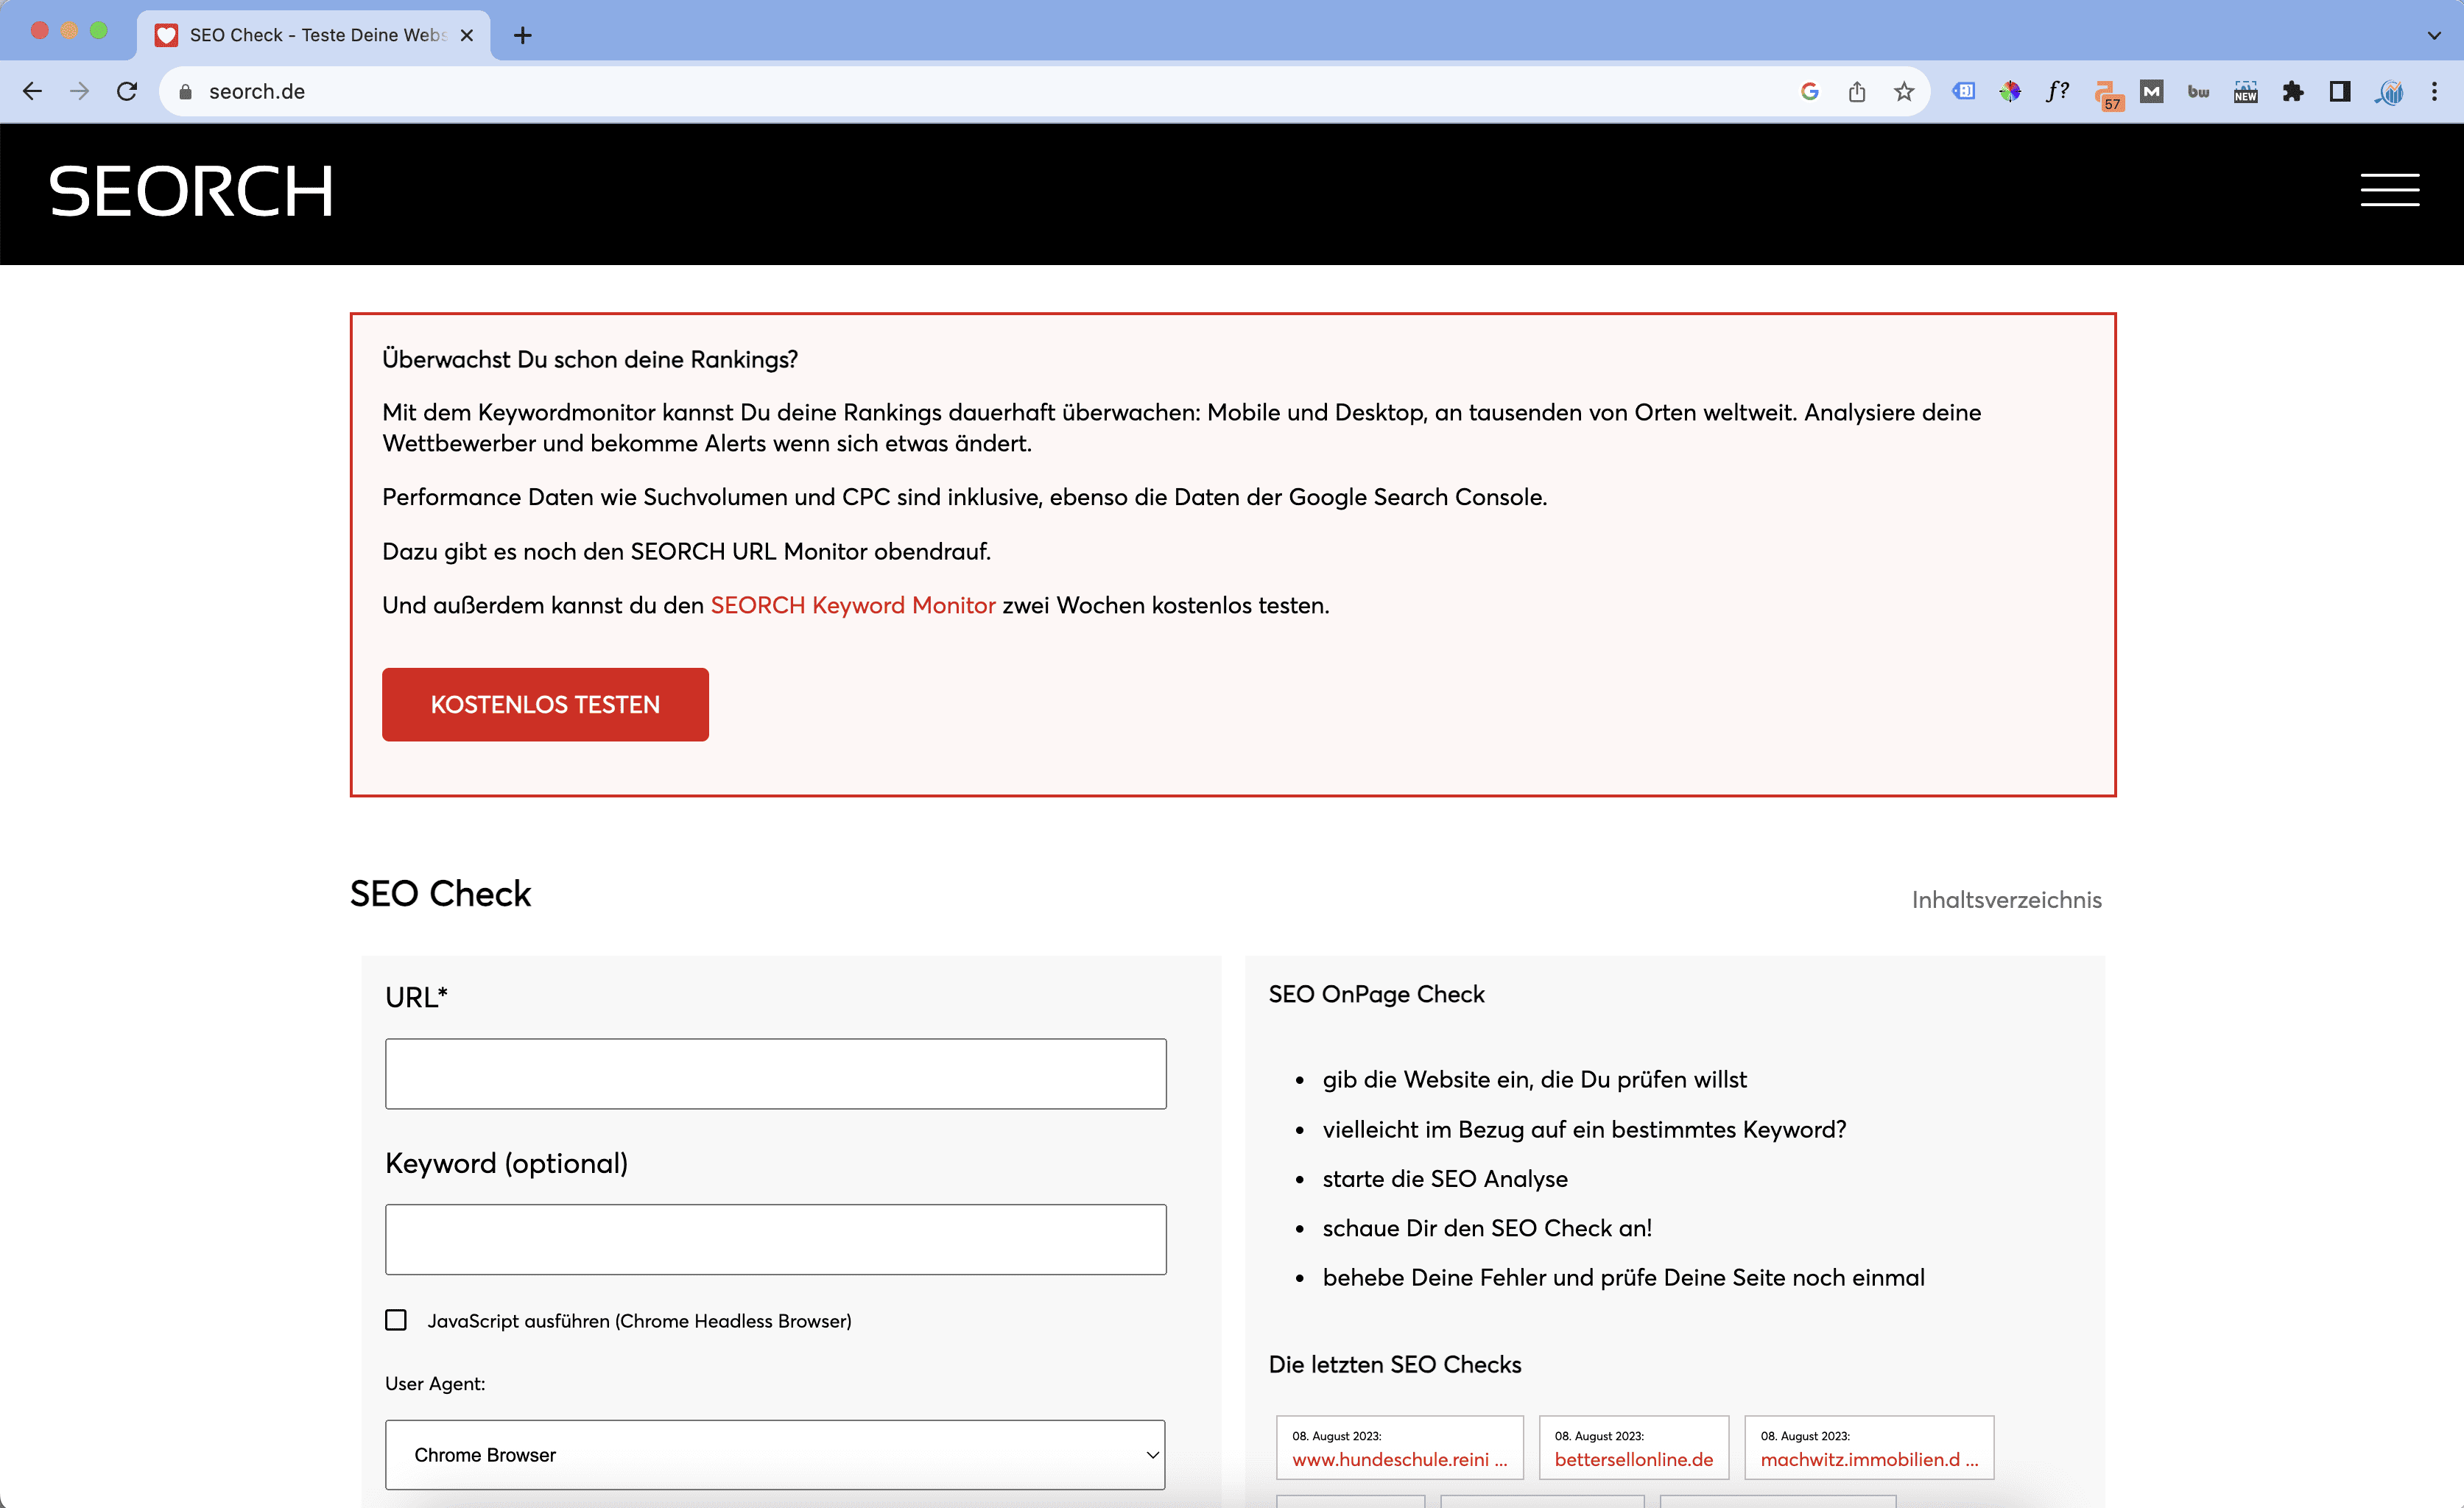Image resolution: width=2464 pixels, height=1508 pixels.
Task: Go forward with browser arrow
Action: pos(79,92)
